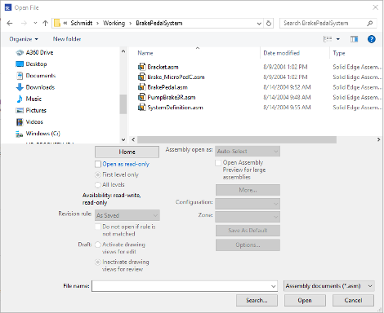
Task: Go up one folder level
Action: click(x=45, y=23)
